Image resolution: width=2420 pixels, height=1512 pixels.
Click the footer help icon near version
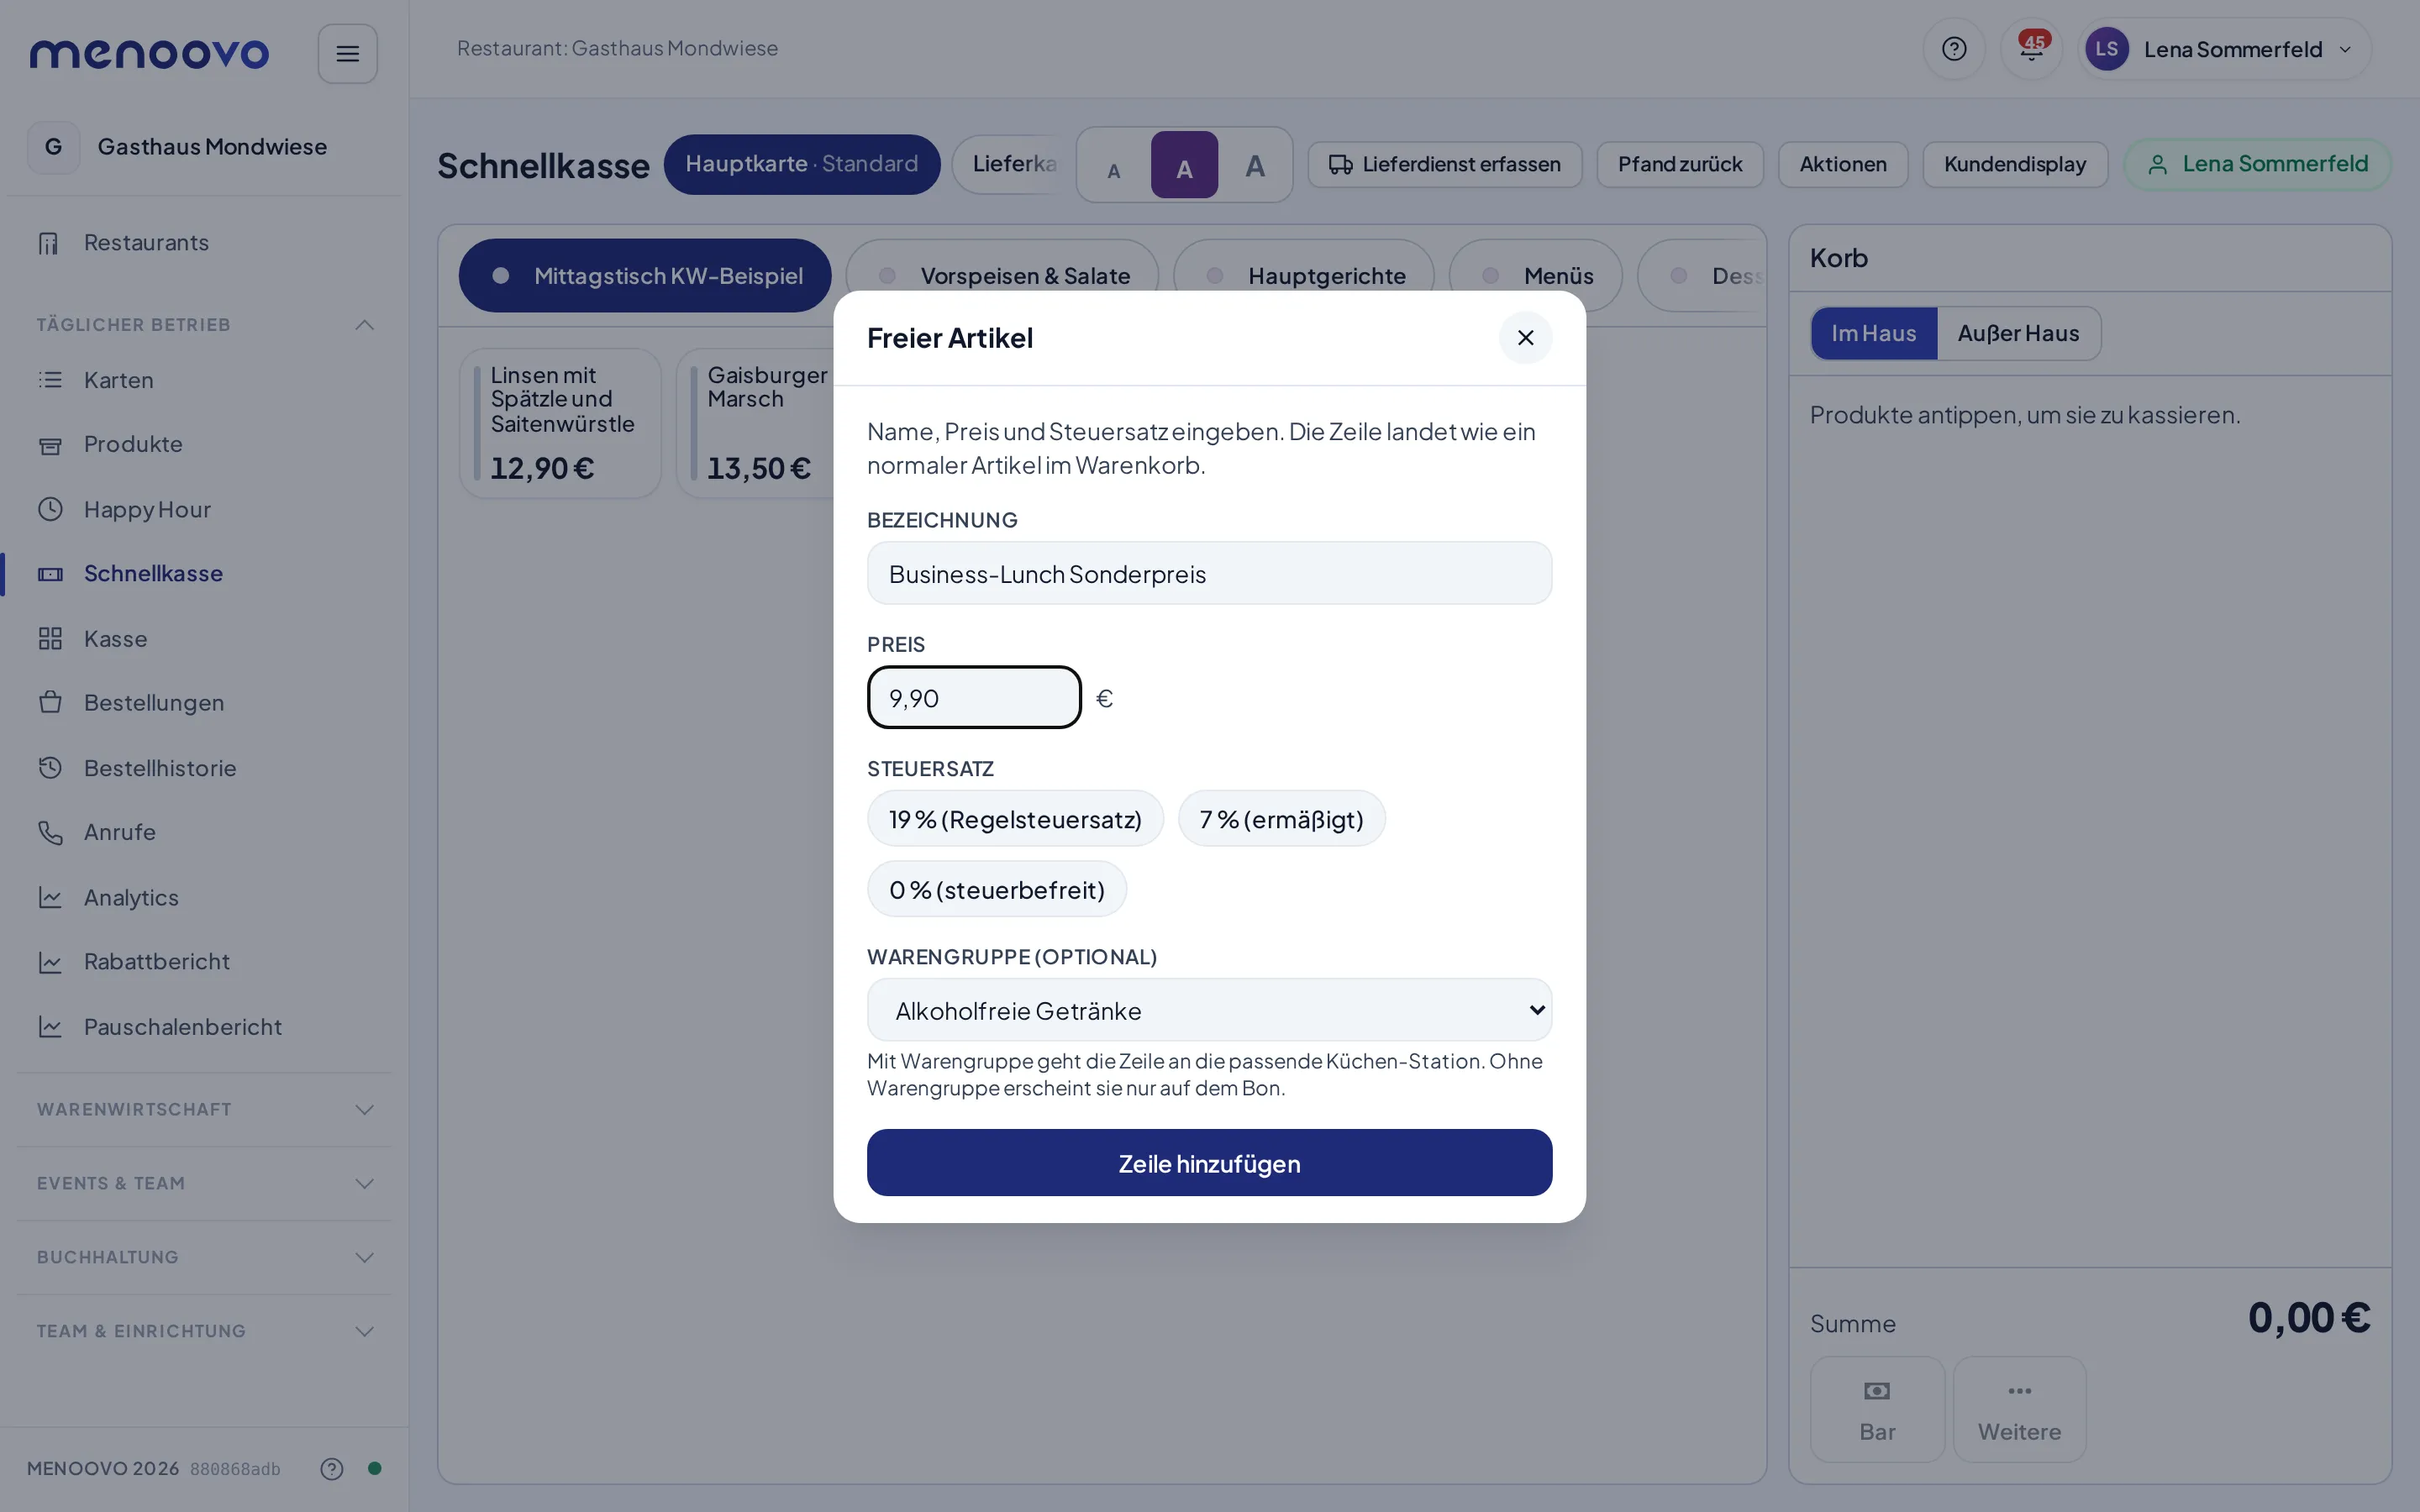point(332,1468)
